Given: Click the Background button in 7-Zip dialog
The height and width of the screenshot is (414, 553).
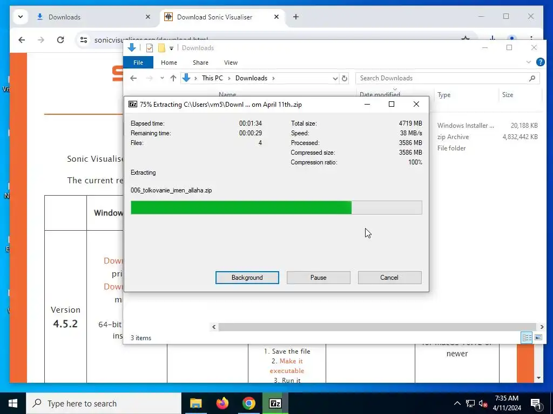Looking at the screenshot, I should (x=247, y=278).
